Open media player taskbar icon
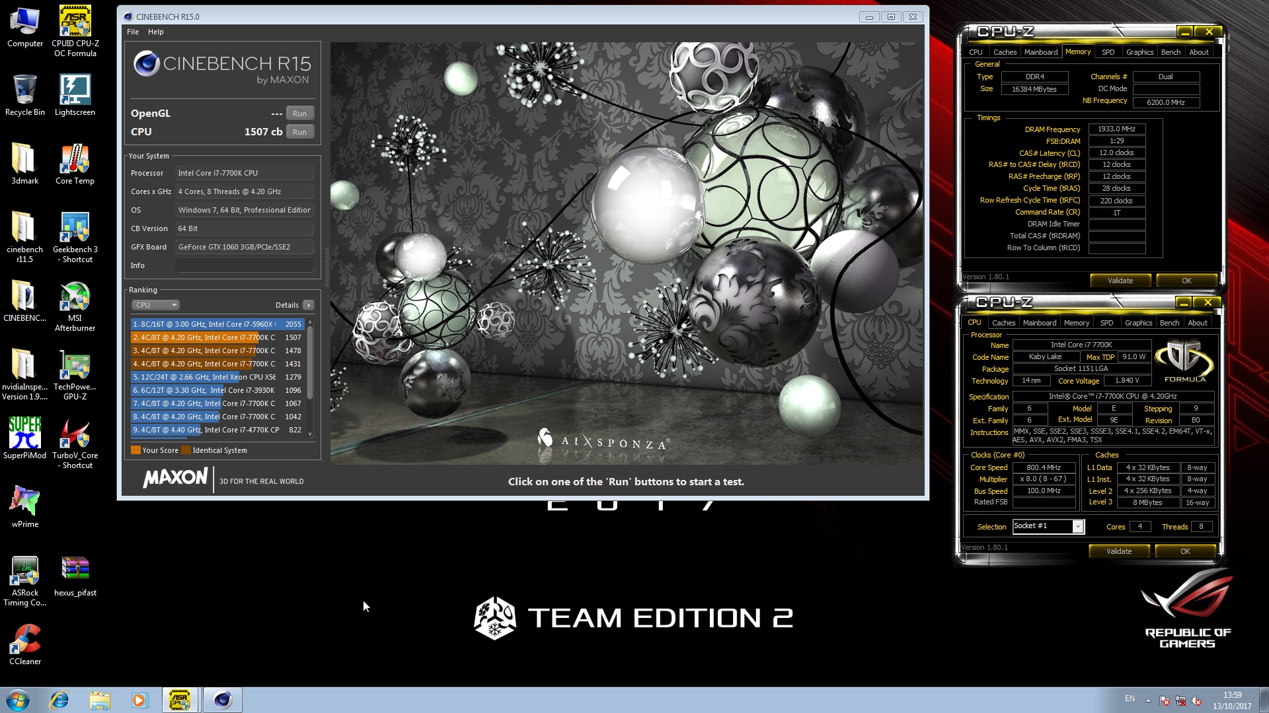The image size is (1269, 713). pos(139,700)
